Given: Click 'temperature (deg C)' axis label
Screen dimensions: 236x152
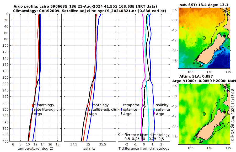Looking at the screenshot, I should pos(35,149).
